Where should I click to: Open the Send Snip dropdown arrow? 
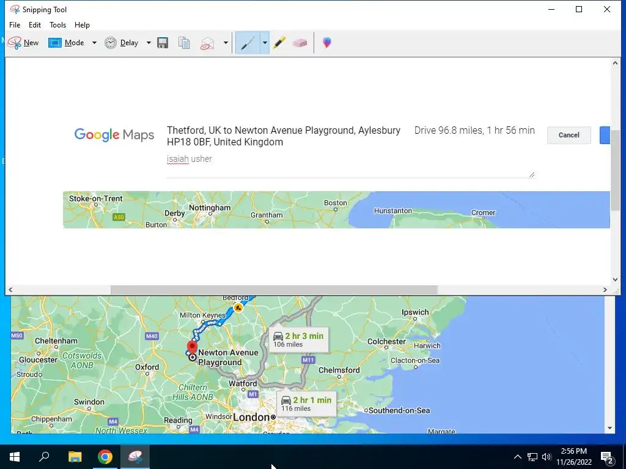226,43
